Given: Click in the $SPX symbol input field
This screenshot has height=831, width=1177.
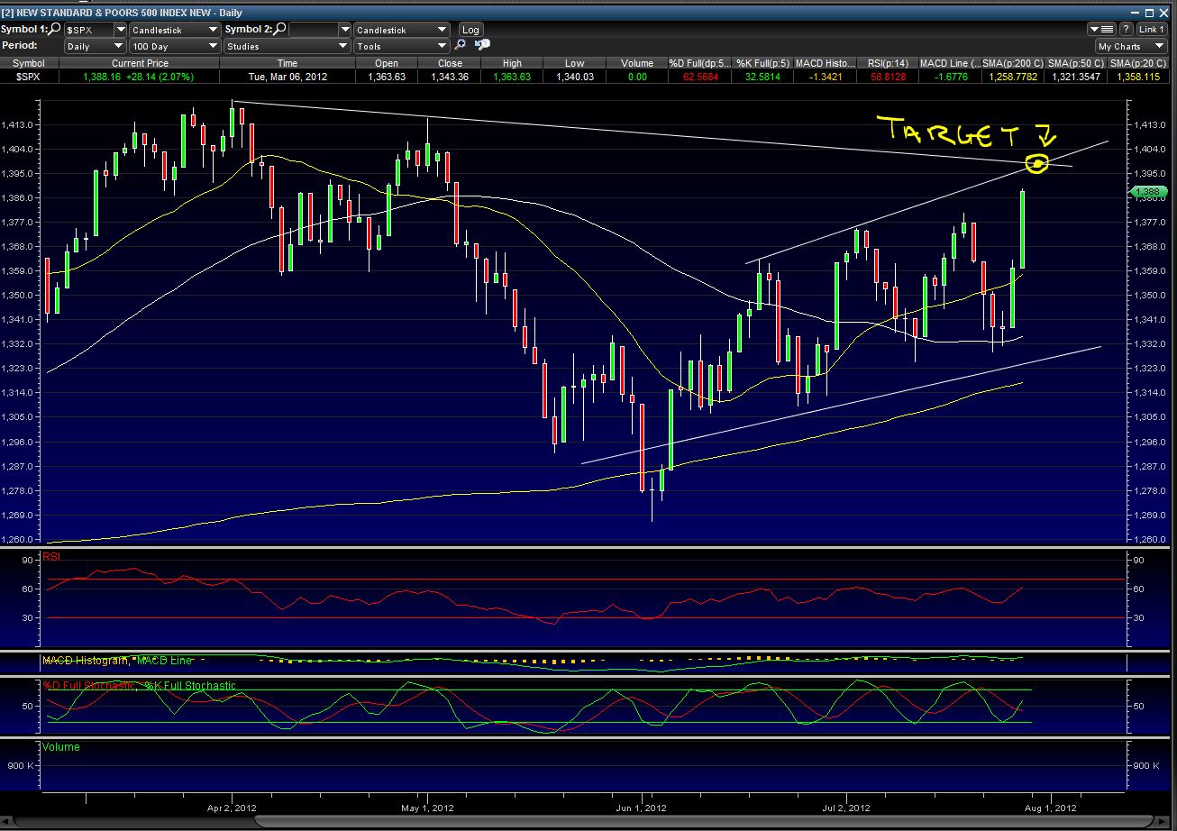Looking at the screenshot, I should (89, 30).
